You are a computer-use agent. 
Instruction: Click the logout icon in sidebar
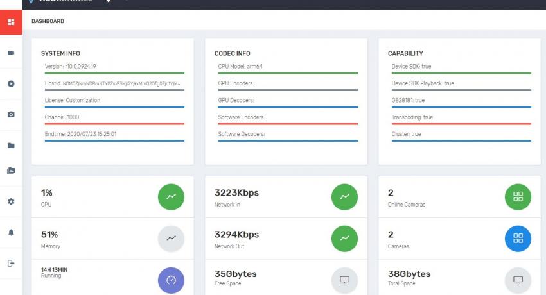point(11,263)
